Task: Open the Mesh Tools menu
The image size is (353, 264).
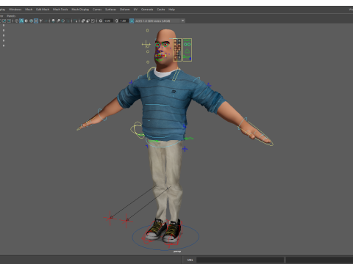Action: point(60,10)
